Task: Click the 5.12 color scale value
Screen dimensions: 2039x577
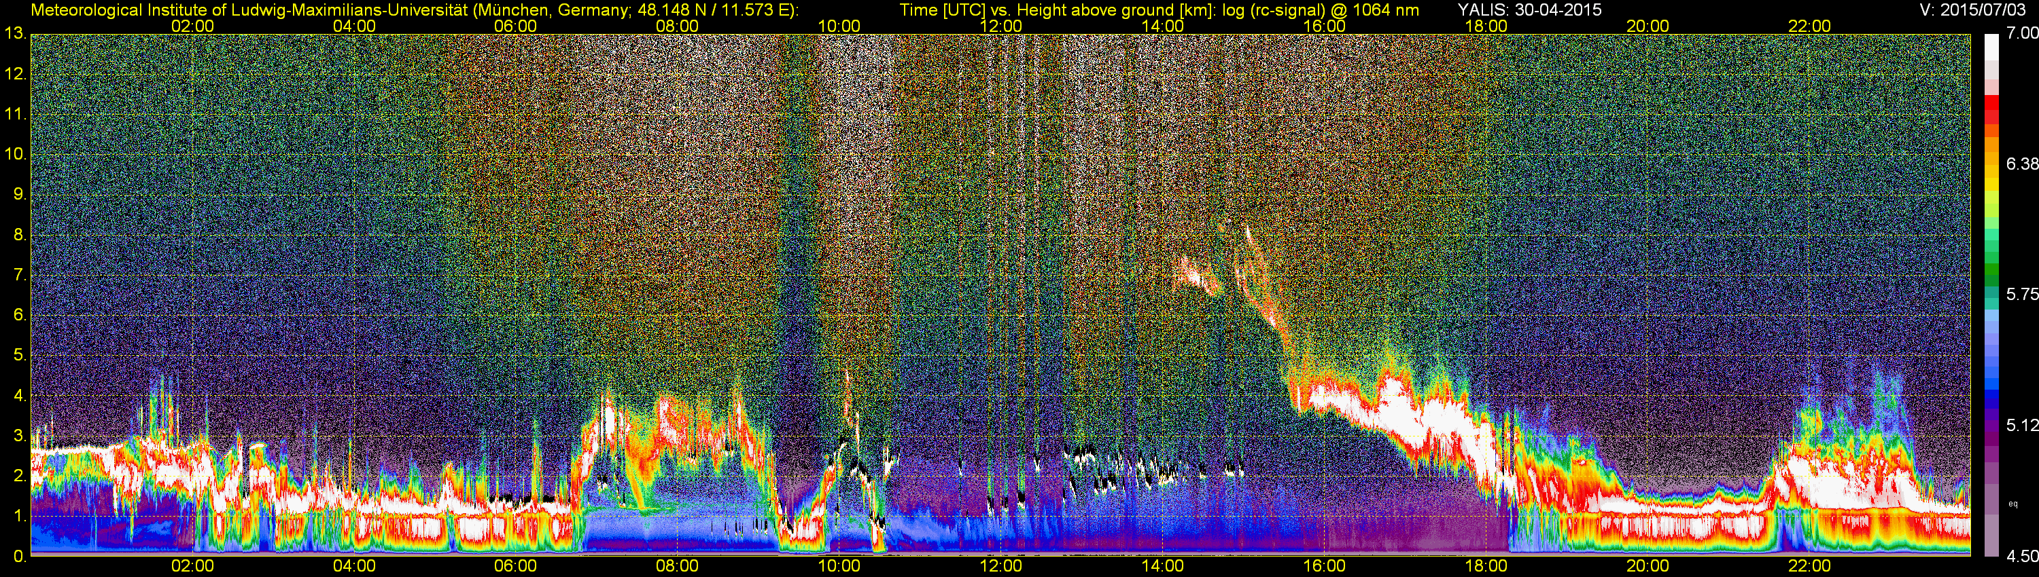Action: click(2021, 425)
